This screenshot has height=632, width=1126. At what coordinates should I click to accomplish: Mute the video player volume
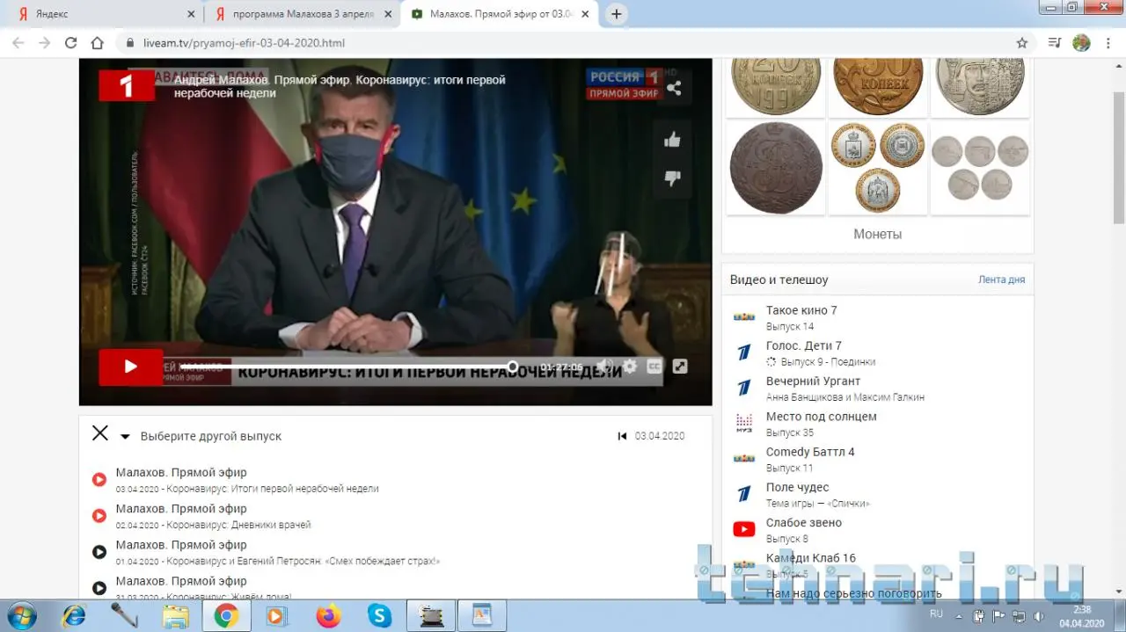click(x=604, y=367)
